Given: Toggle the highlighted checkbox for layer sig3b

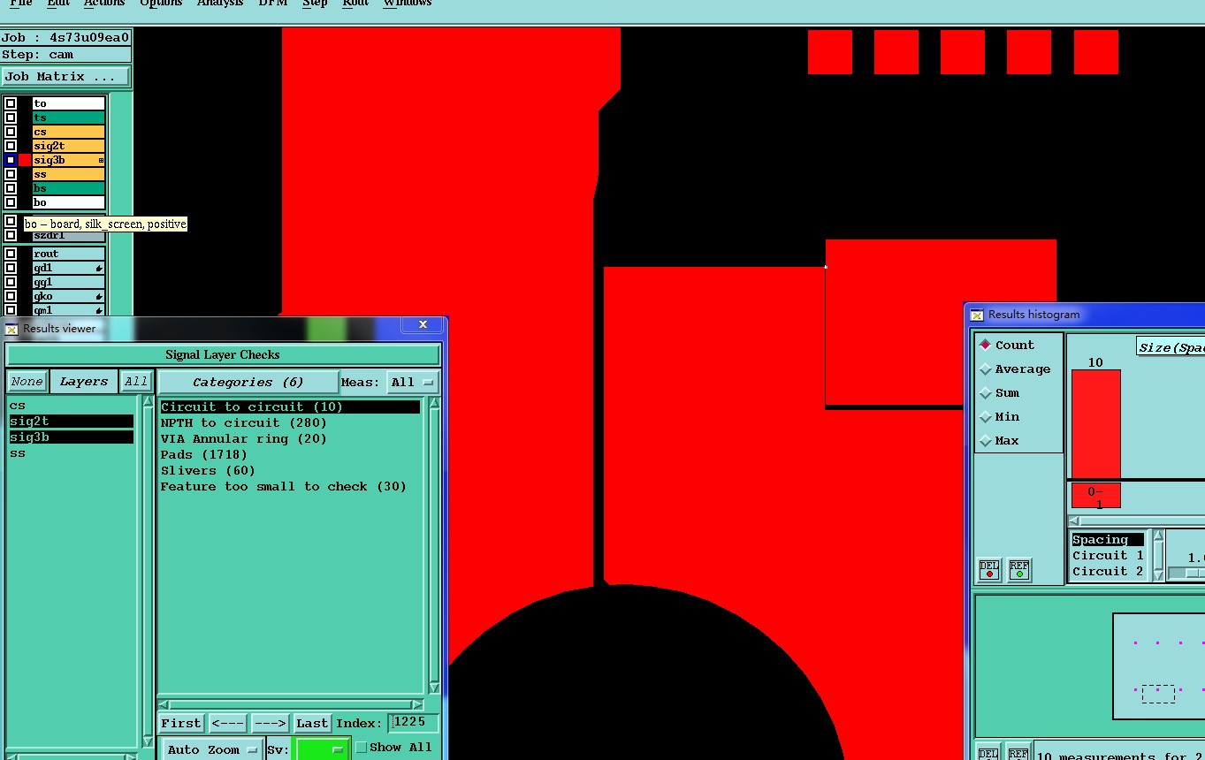Looking at the screenshot, I should pyautogui.click(x=11, y=160).
